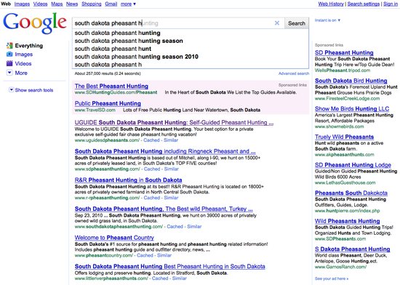This screenshot has width=400, height=285.
Task: Open Cached link for southdakotapheasanthunting.com
Action: [x=175, y=227]
